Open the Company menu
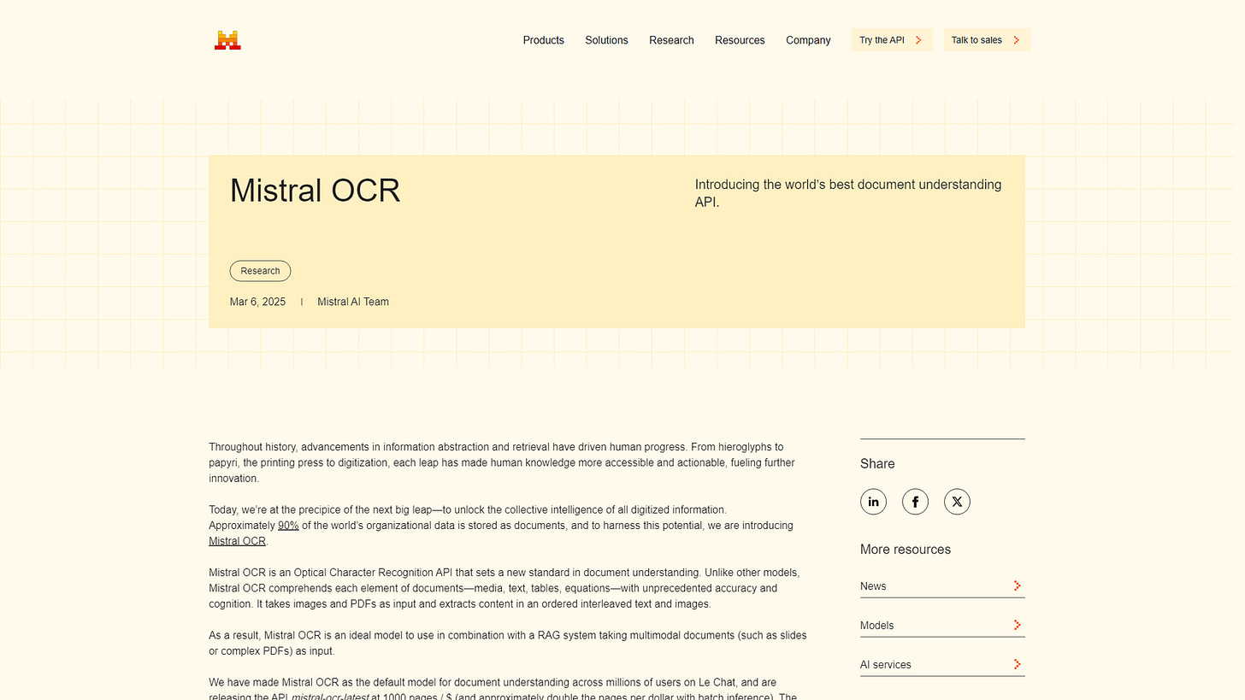 808,40
